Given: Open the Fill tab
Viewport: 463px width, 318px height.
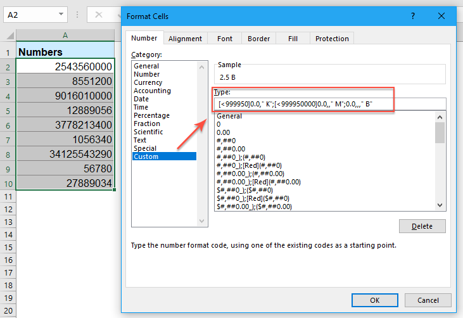Looking at the screenshot, I should (293, 39).
